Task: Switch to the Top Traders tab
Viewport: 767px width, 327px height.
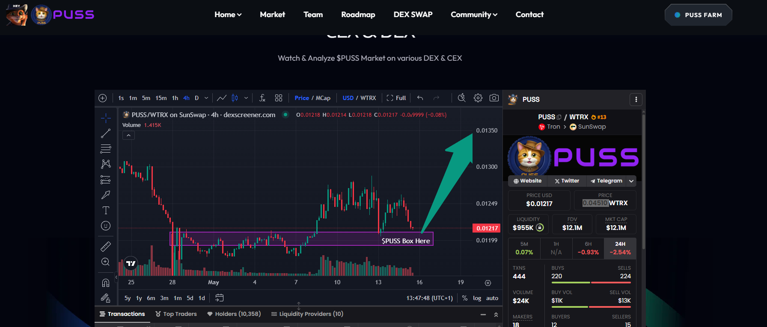Action: 176,314
